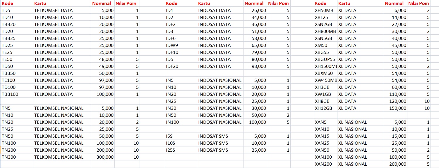Select the XAN50 code cell
The image size is (439, 168).
click(x=325, y=150)
